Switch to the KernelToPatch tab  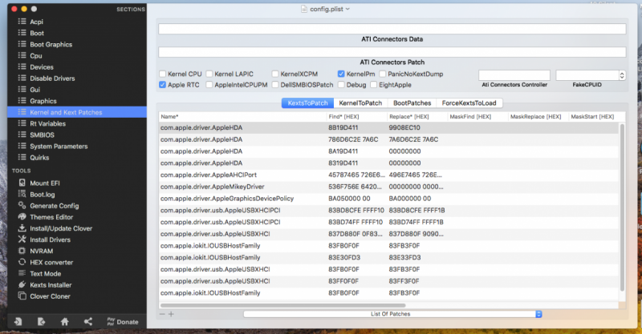360,103
